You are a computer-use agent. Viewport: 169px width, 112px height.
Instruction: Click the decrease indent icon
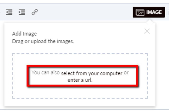pyautogui.click(x=9, y=12)
